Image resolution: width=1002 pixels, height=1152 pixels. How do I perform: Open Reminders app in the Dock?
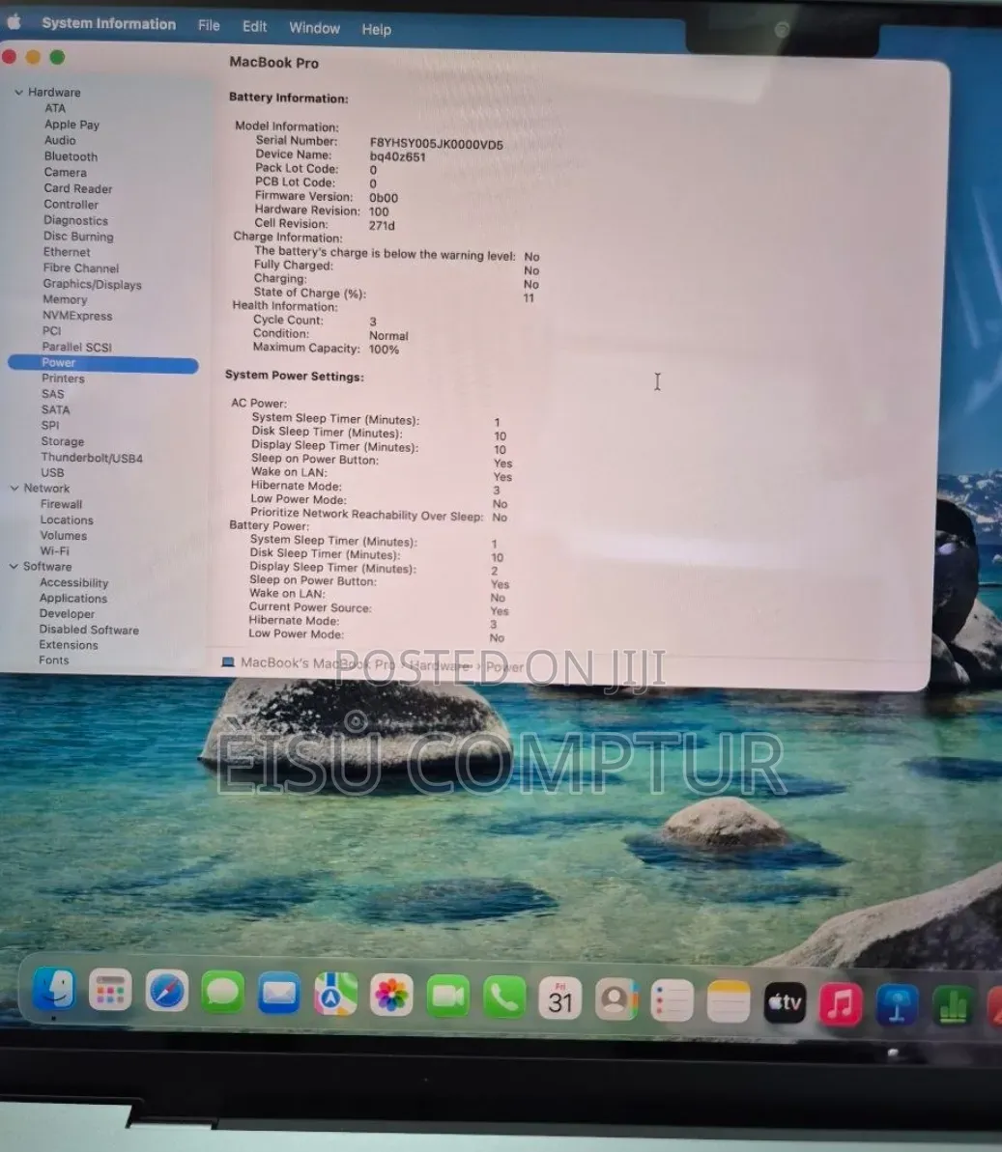672,1000
